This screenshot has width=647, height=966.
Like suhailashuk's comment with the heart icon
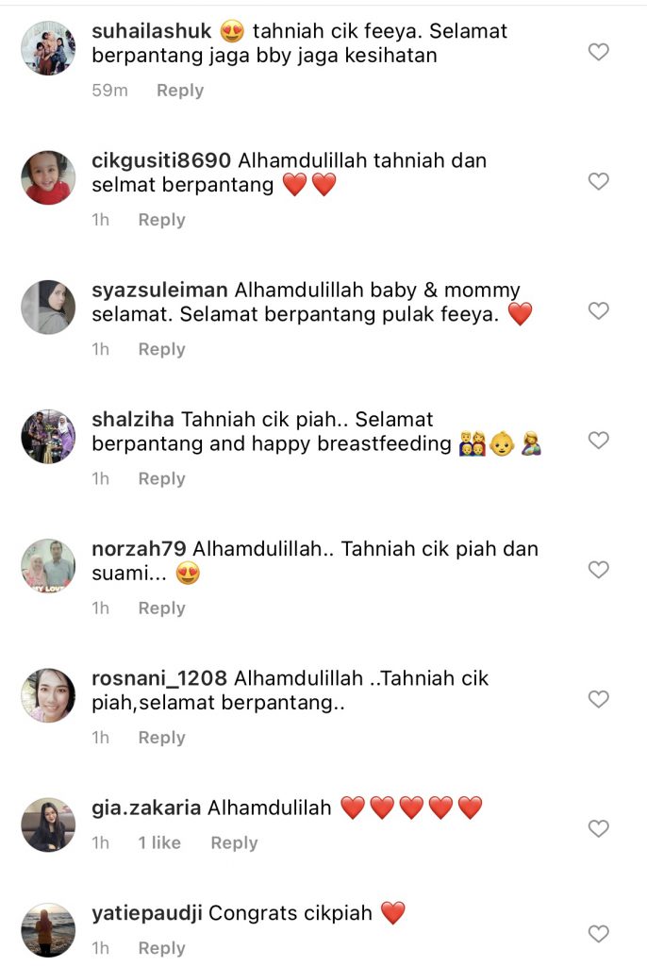pos(598,52)
